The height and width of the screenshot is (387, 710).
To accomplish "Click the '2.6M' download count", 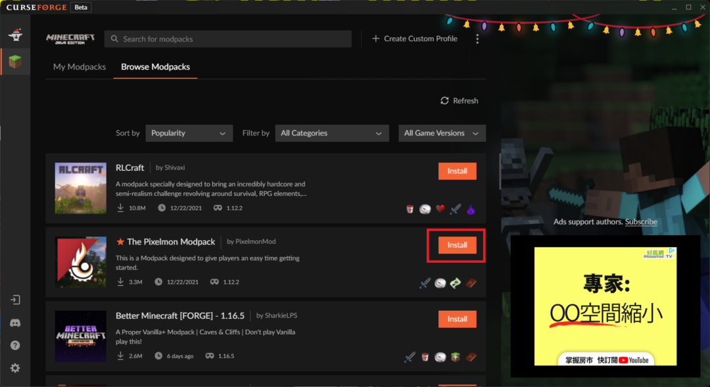I will pos(135,356).
